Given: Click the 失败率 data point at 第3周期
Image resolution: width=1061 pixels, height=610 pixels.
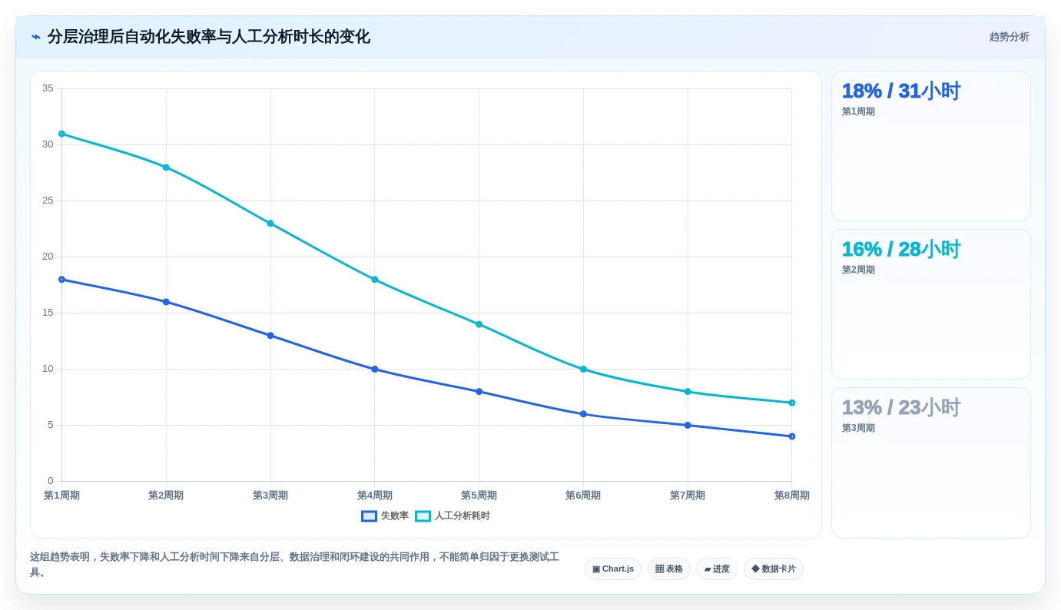Looking at the screenshot, I should (270, 336).
